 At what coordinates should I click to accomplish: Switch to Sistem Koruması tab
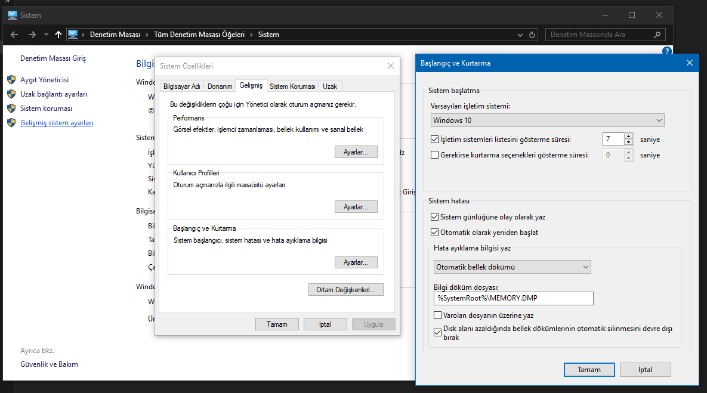pos(292,86)
